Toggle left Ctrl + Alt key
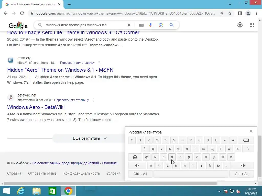The height and width of the screenshot is (196, 262). (x=140, y=174)
